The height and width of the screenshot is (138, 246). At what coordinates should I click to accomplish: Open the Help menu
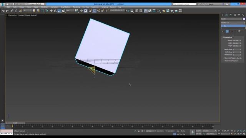pos(120,7)
